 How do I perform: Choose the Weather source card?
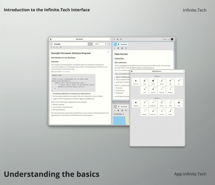click(144, 112)
